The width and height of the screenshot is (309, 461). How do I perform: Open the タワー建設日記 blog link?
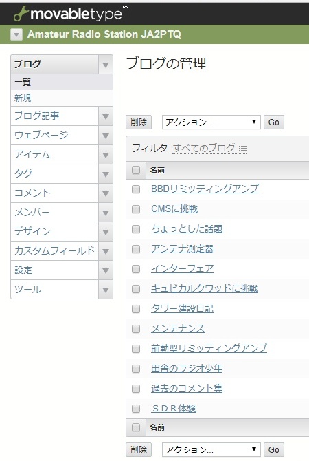pyautogui.click(x=182, y=308)
